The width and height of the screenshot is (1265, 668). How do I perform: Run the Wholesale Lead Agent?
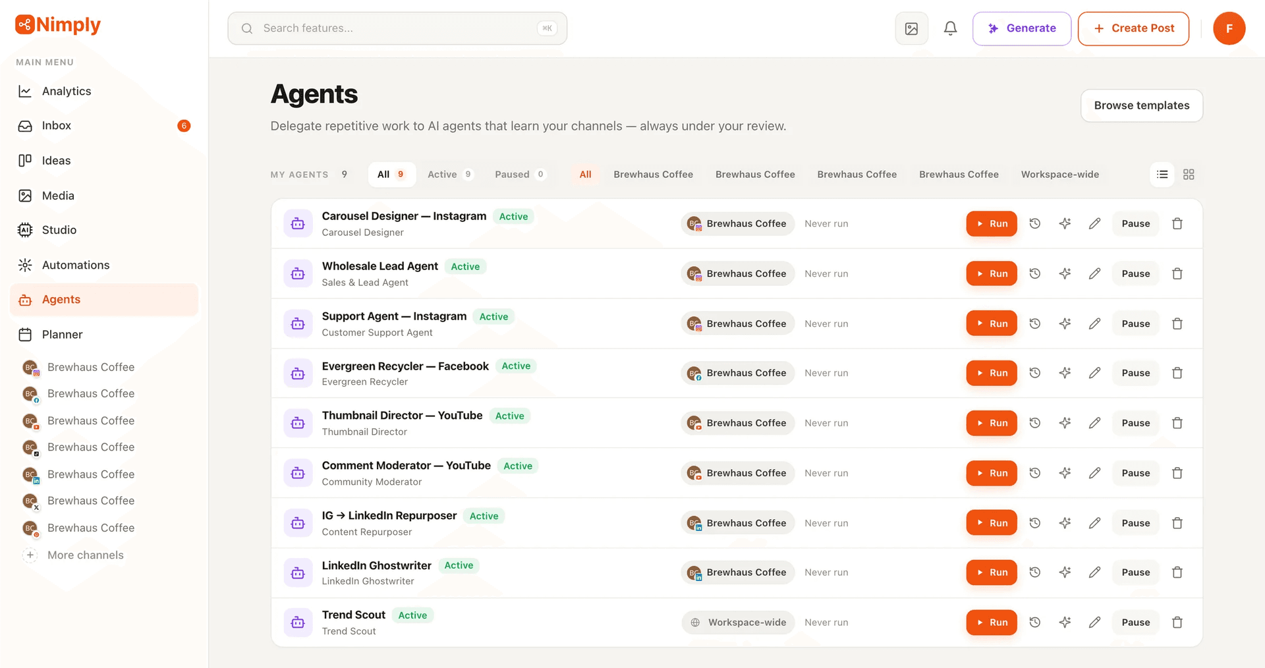coord(992,273)
